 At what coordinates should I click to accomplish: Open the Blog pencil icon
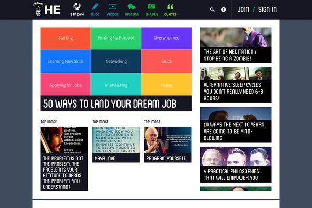pos(95,7)
